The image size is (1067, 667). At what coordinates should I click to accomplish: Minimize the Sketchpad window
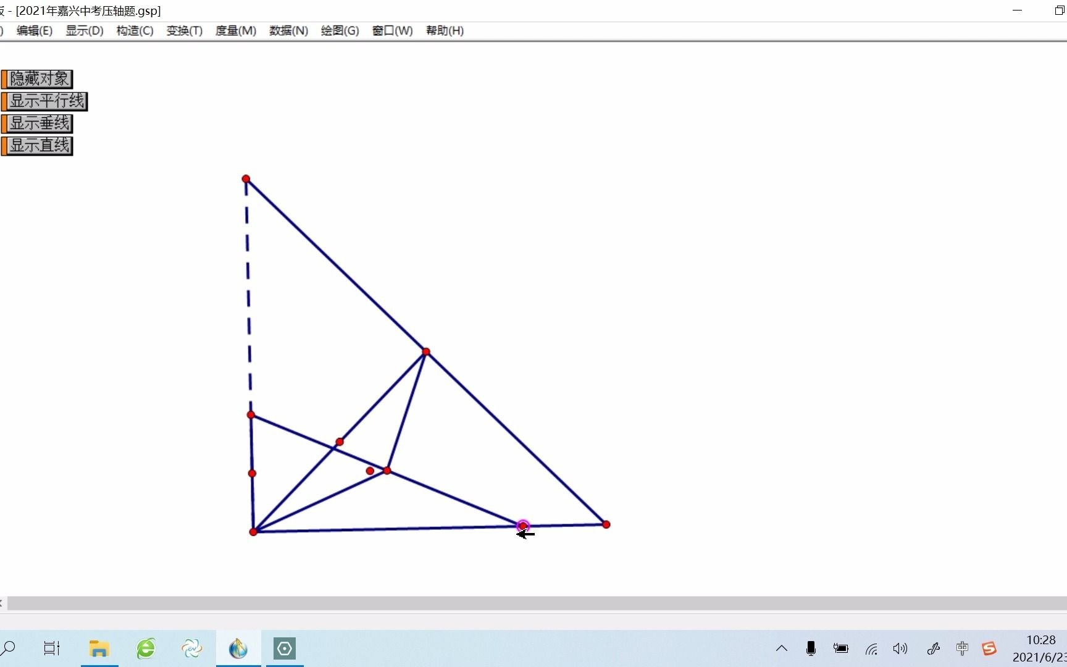pyautogui.click(x=1018, y=10)
